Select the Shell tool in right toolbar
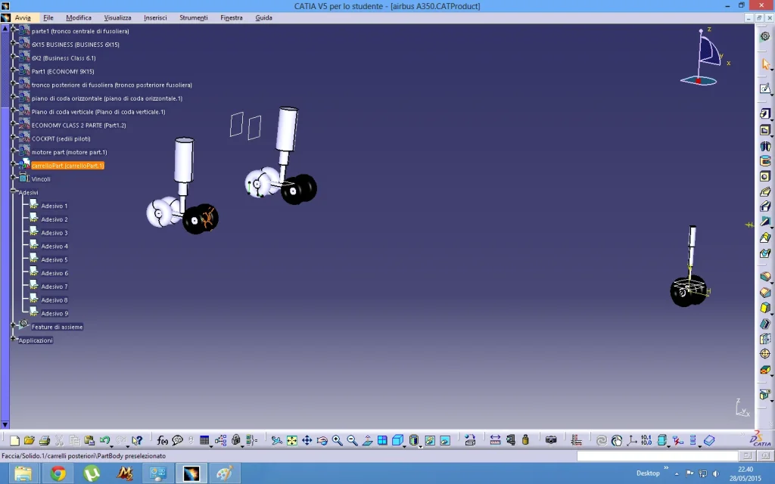This screenshot has width=775, height=484. [765, 324]
